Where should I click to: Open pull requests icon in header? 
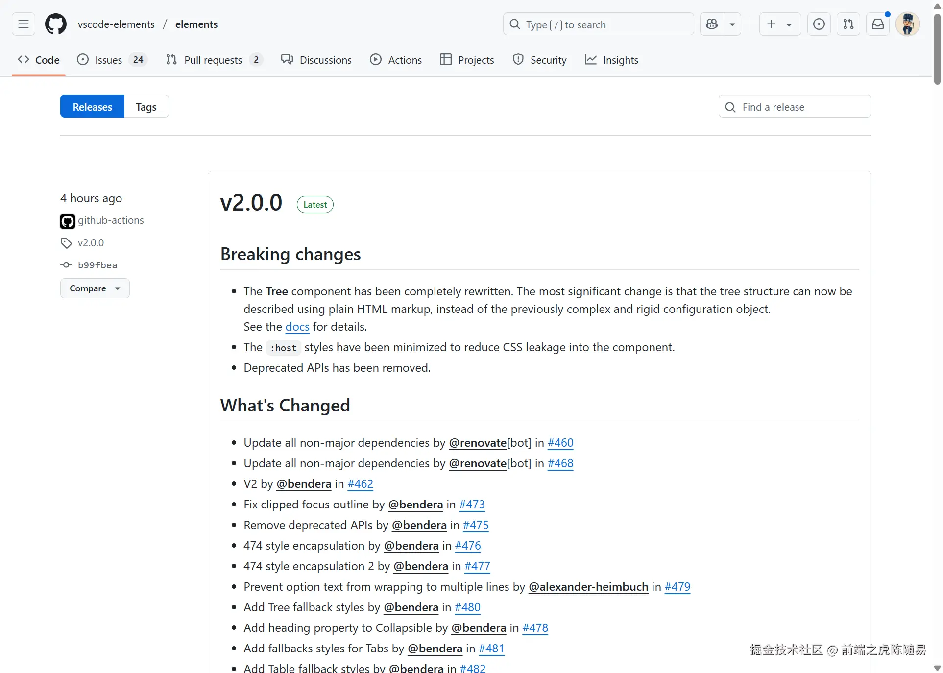[x=848, y=24]
